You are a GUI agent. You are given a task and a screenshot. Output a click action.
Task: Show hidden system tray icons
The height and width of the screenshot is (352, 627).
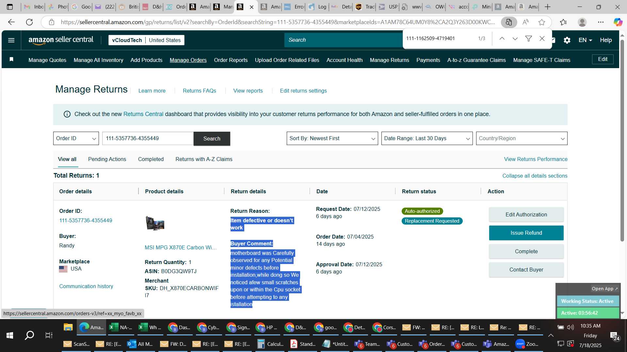tap(551, 335)
